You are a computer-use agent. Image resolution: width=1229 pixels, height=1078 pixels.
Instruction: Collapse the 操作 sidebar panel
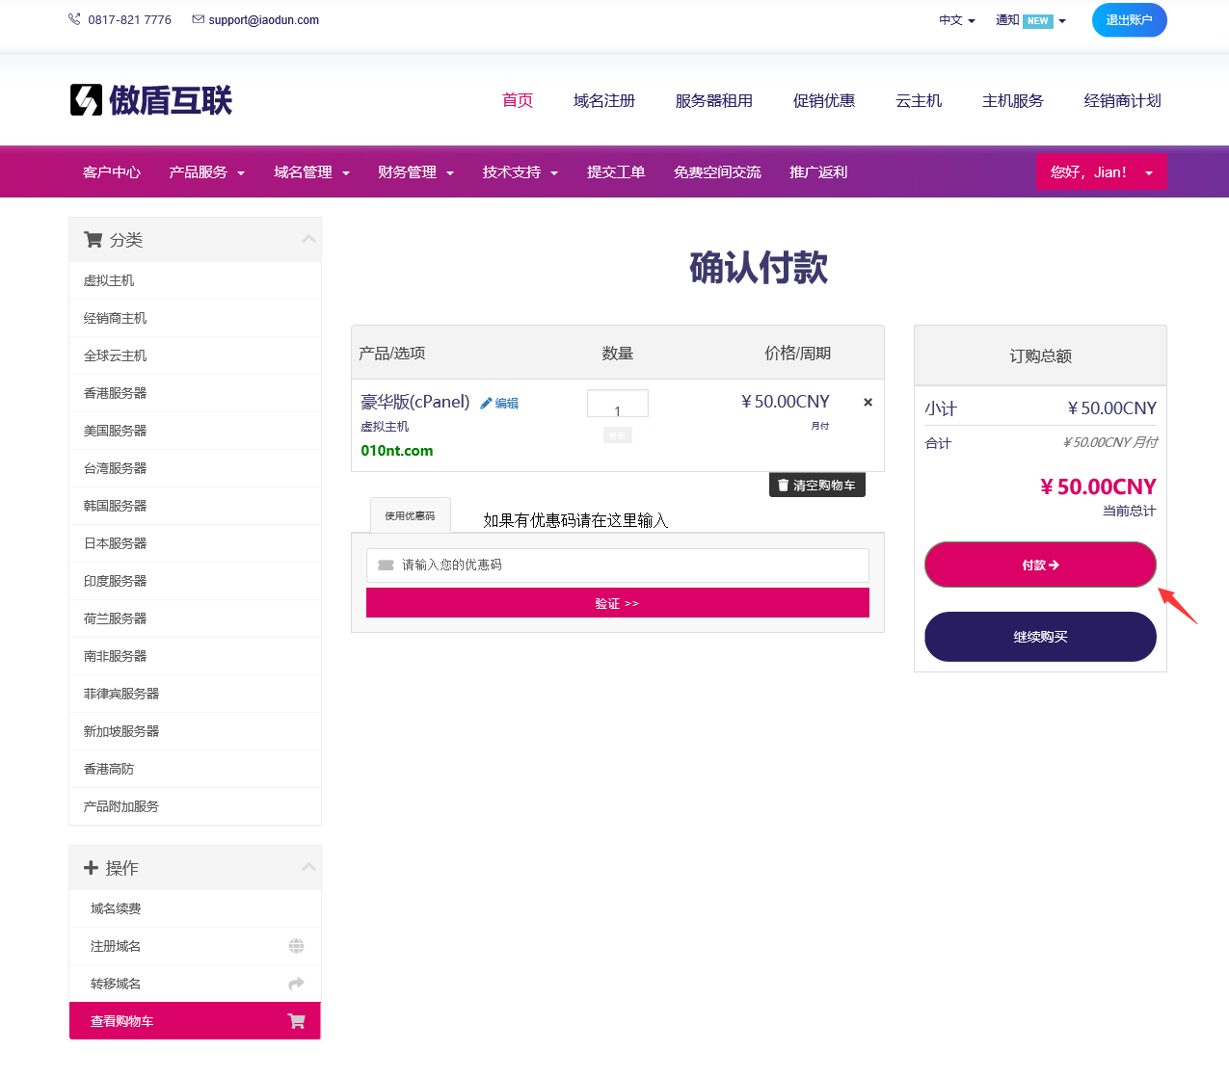(308, 867)
